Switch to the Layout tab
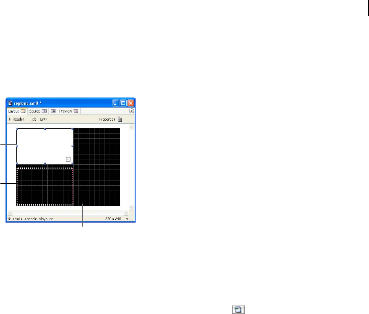 17,111
